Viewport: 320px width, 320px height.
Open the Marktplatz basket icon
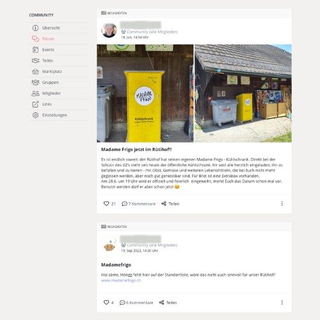tap(35, 72)
